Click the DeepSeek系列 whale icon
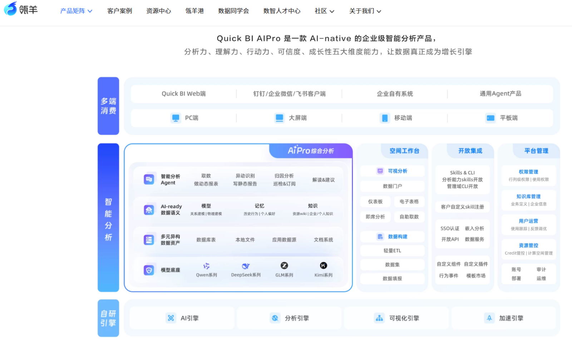Screen dimensions: 572x342 point(246,266)
